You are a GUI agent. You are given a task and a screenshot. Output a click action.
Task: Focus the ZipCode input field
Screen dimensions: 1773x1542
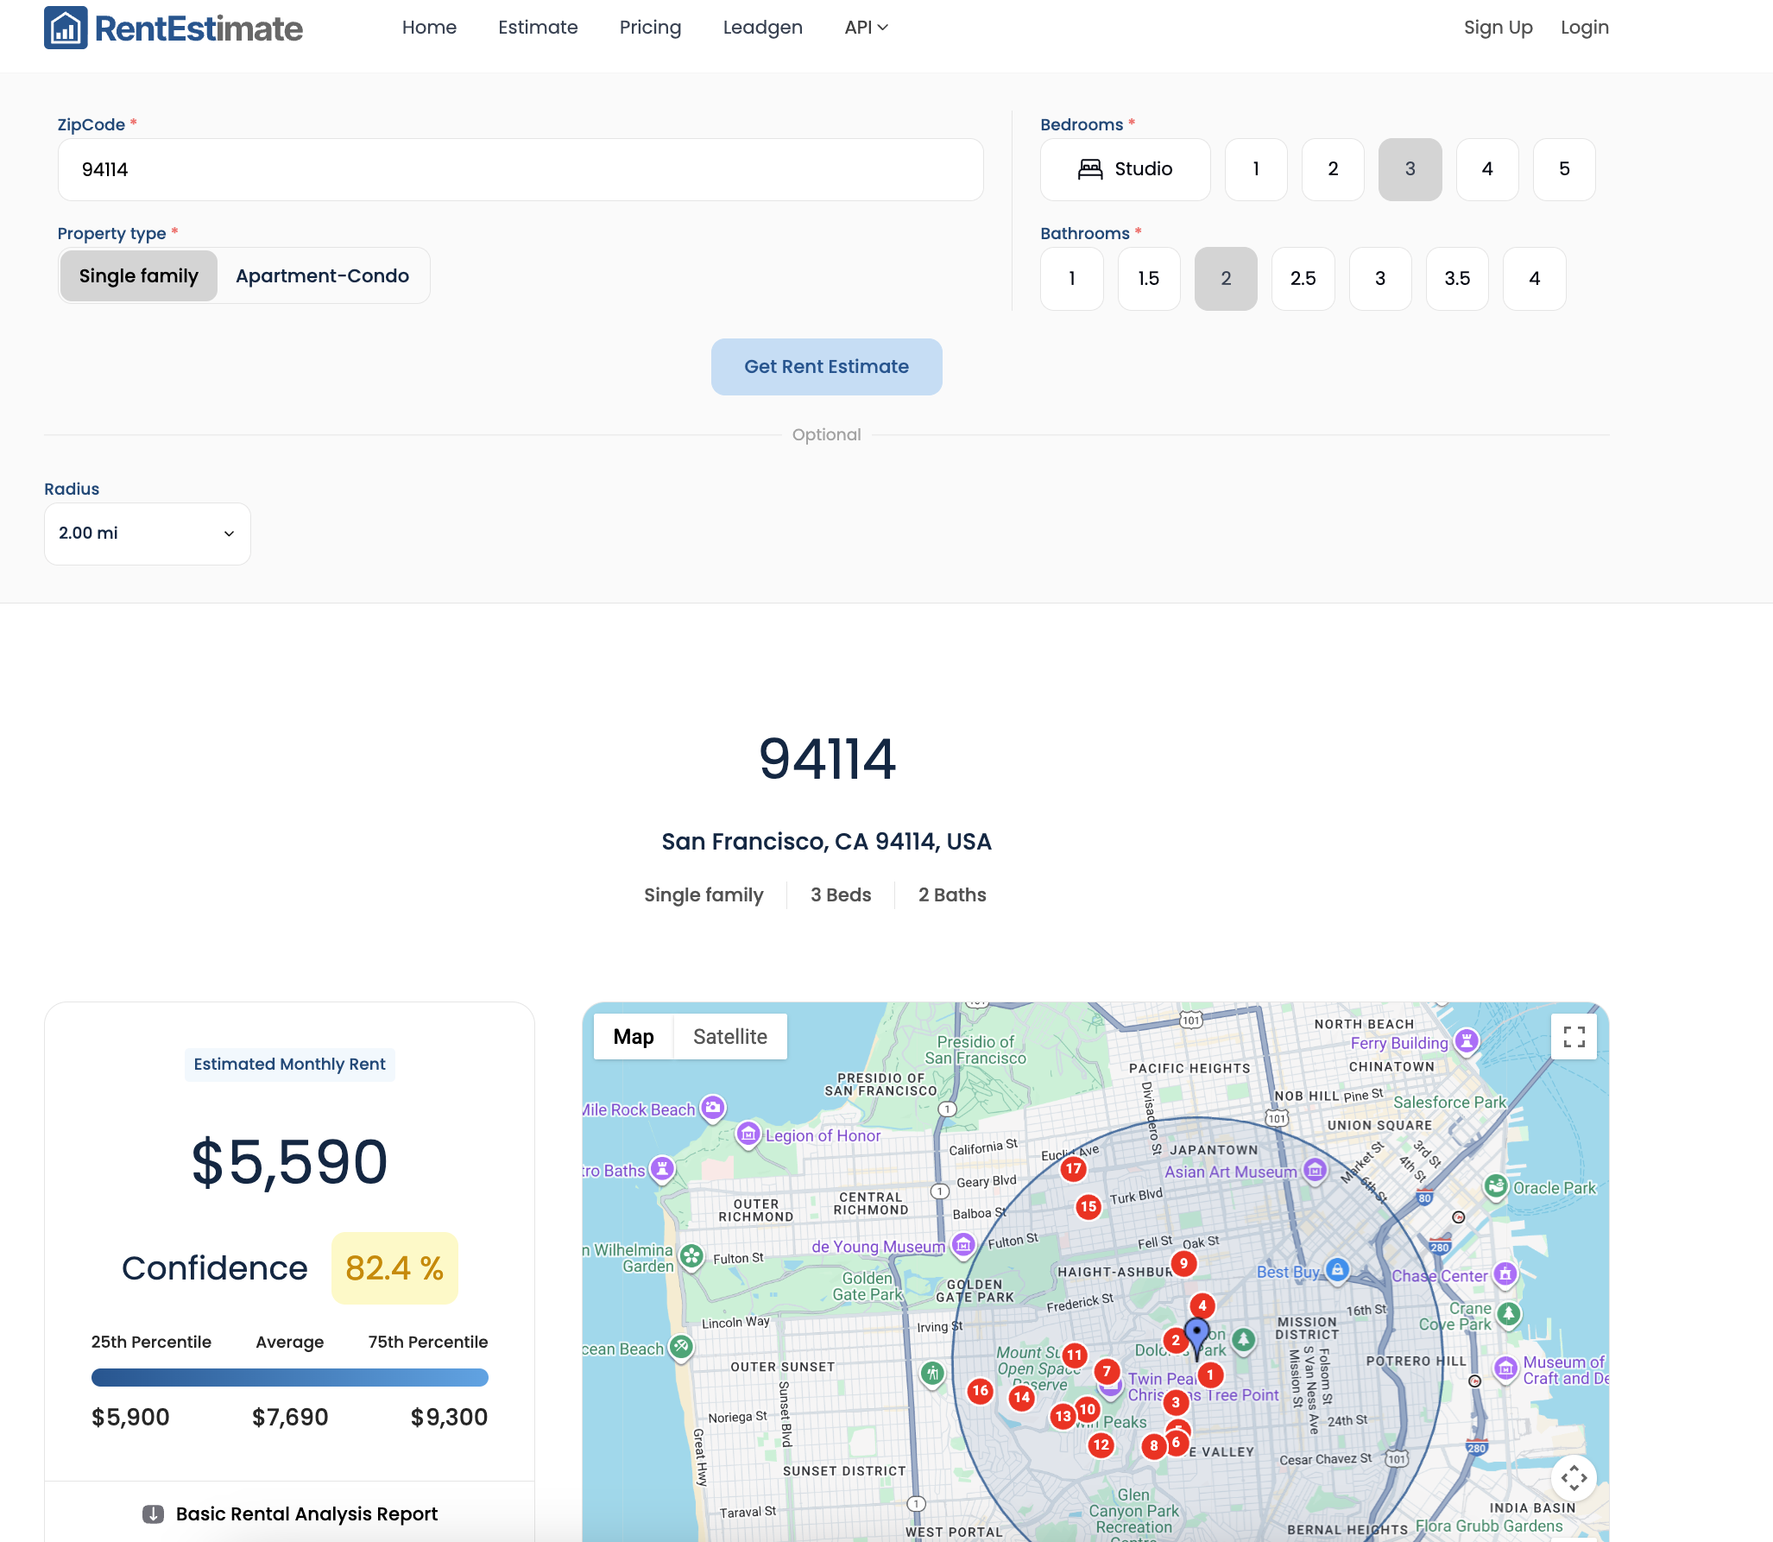[x=521, y=170]
